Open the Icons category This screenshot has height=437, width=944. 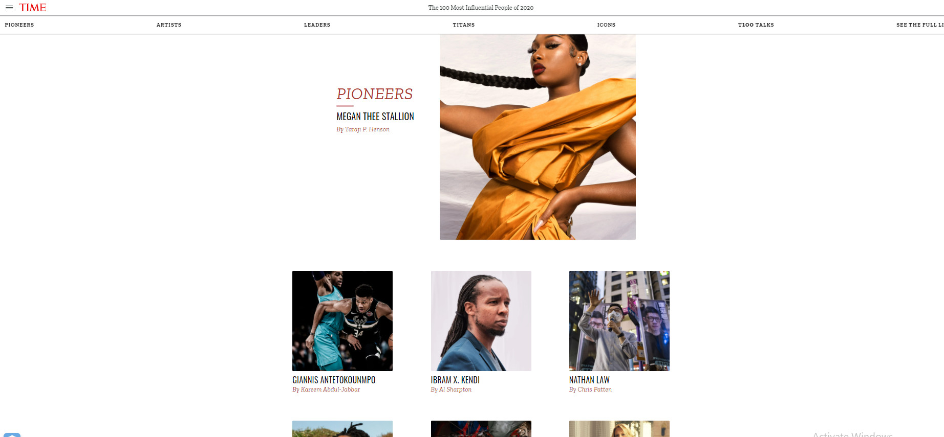coord(606,25)
